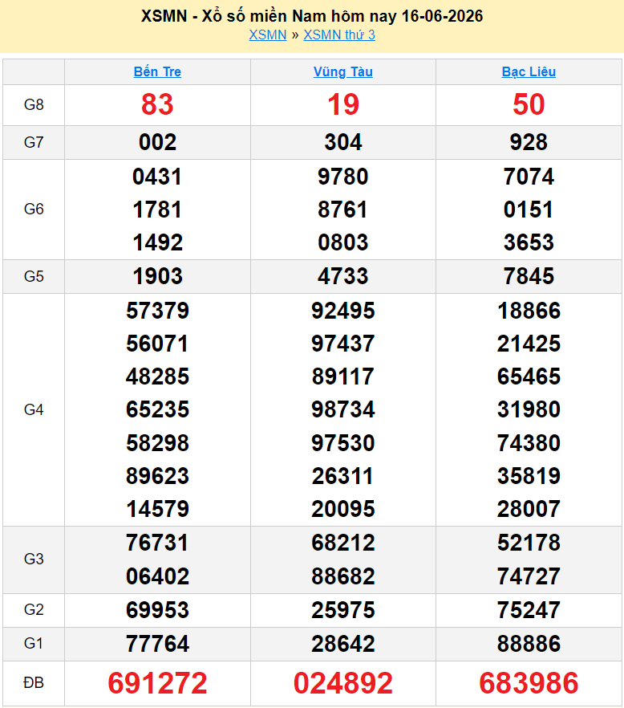The image size is (624, 708).
Task: Click G4 number 26311
Action: point(343,476)
